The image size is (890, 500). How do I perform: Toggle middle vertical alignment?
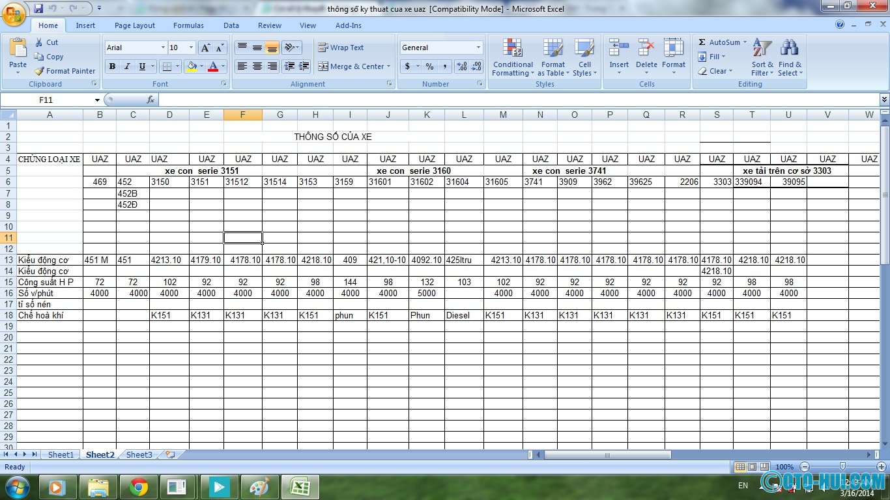(x=257, y=48)
